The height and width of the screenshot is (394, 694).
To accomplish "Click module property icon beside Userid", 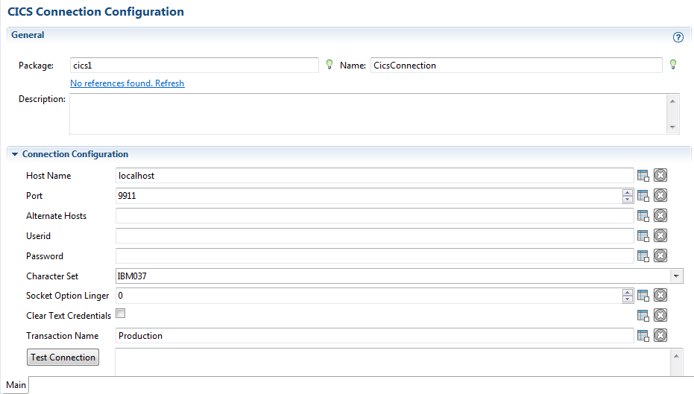I will click(x=643, y=235).
